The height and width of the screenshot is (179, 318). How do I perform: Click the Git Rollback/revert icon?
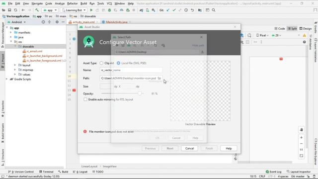(192, 10)
